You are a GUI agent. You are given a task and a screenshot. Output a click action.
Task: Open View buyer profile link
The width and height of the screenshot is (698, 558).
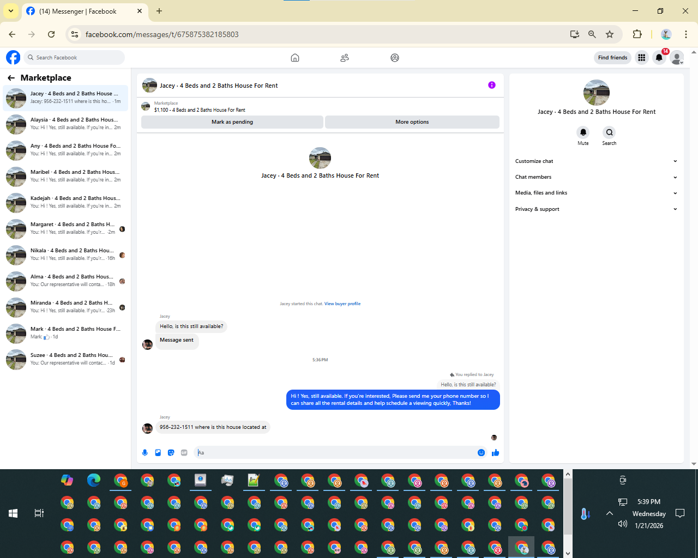pyautogui.click(x=342, y=304)
